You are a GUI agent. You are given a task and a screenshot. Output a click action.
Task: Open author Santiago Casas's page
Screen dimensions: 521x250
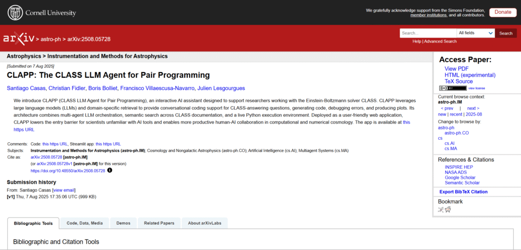tap(25, 88)
